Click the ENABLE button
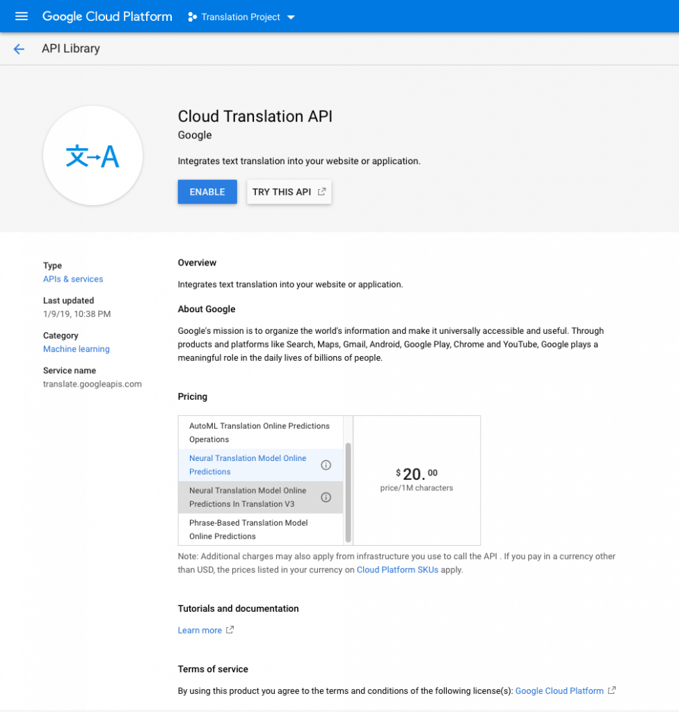The image size is (679, 712). [207, 191]
